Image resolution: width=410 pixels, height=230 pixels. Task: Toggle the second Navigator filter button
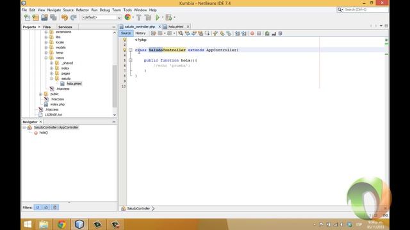coord(46,207)
